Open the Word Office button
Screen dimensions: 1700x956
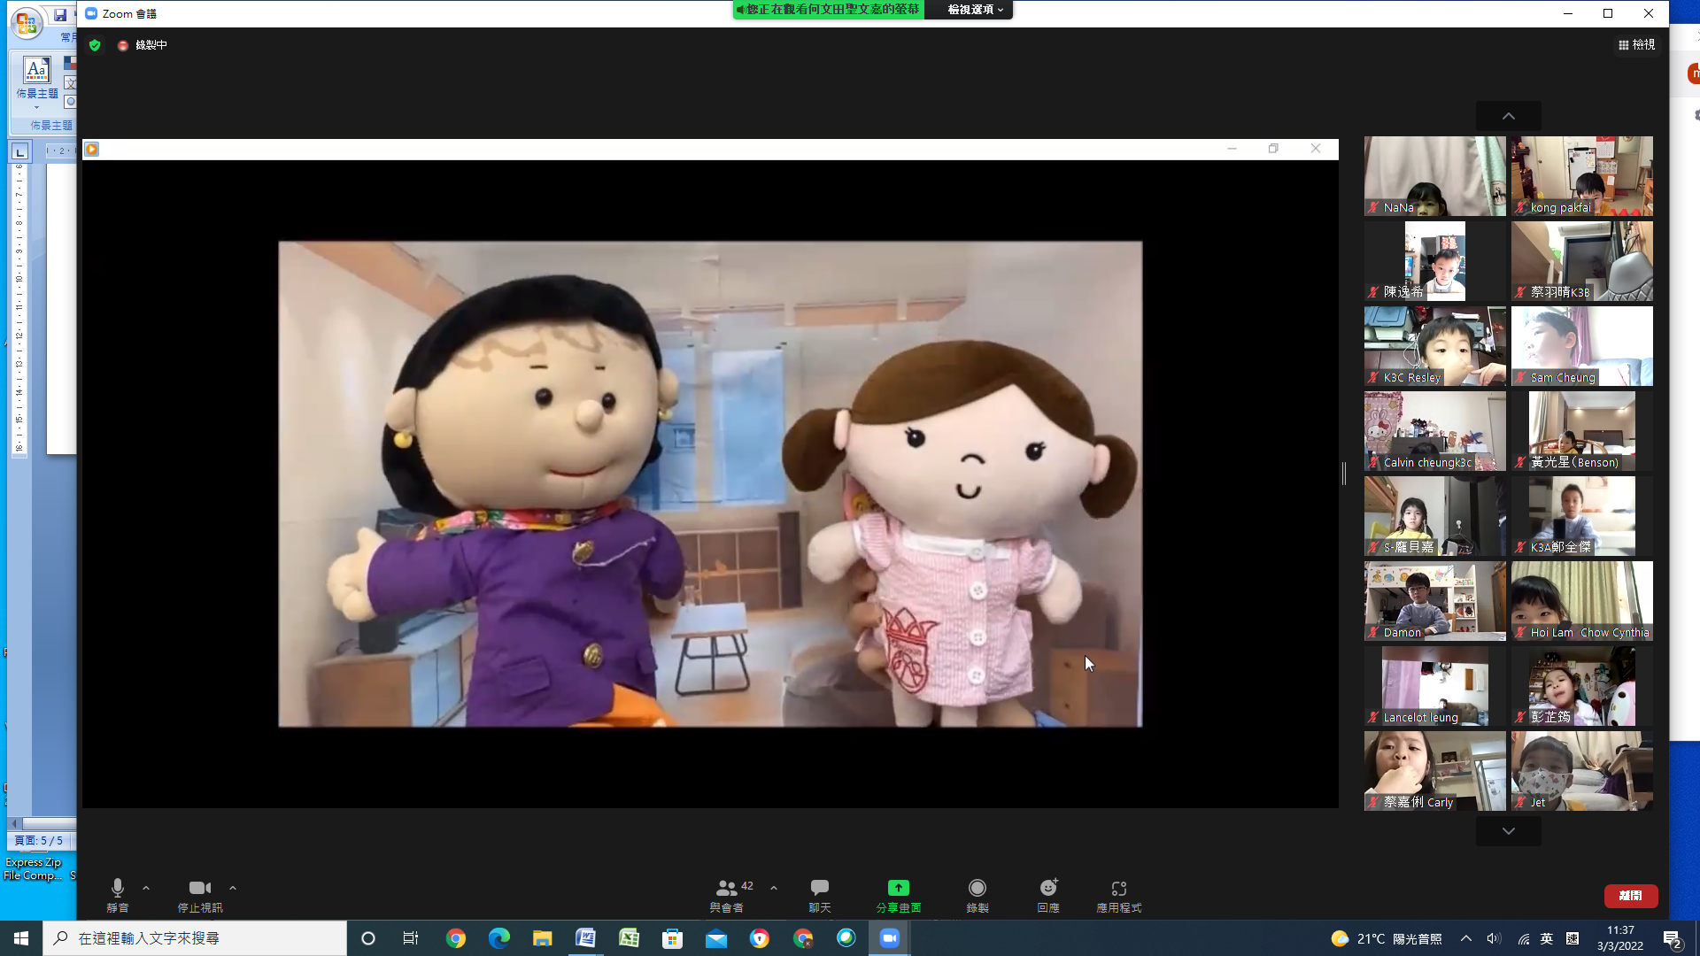point(27,22)
